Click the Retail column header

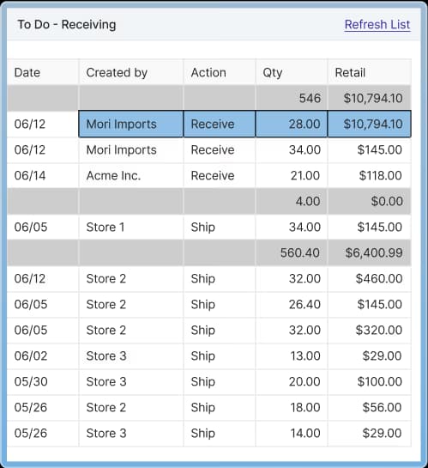[x=370, y=72]
